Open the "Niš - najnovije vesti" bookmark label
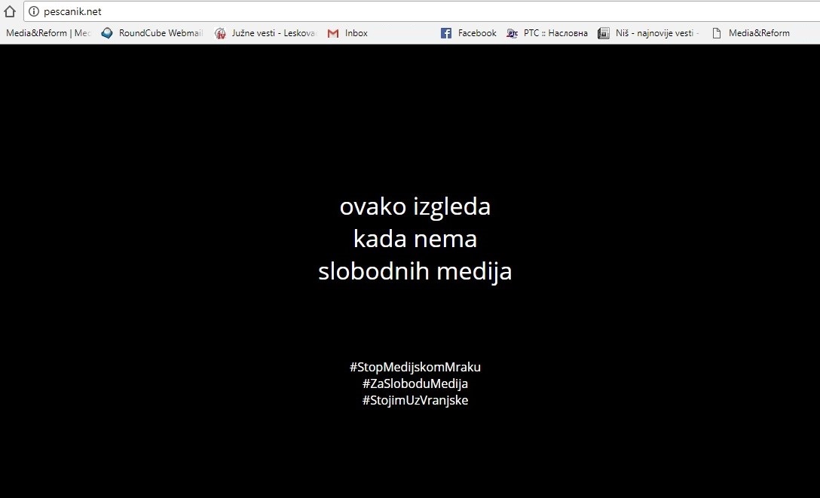The width and height of the screenshot is (820, 498). (656, 33)
